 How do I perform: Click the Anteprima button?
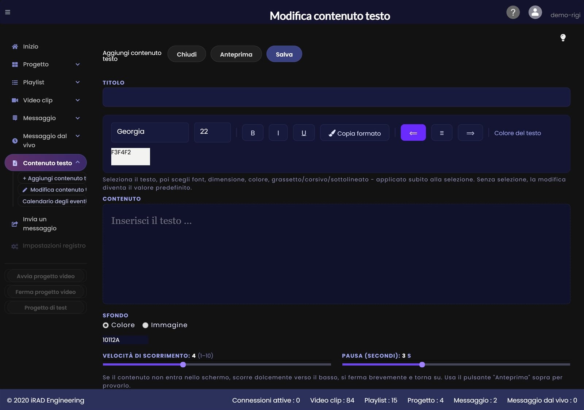click(x=236, y=54)
